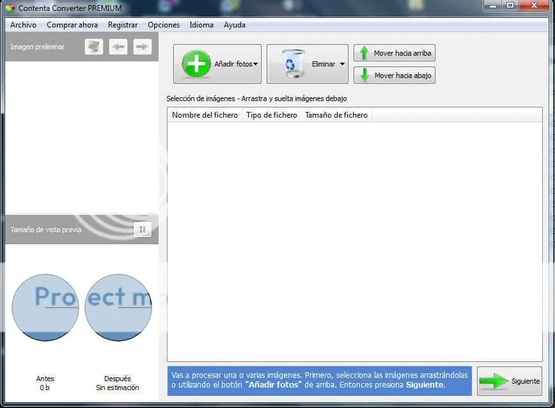
Task: Expand the Añadir fotos dropdown arrow
Action: pos(256,64)
